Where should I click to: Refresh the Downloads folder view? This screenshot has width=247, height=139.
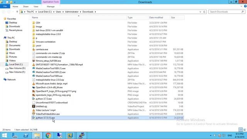click(x=204, y=12)
